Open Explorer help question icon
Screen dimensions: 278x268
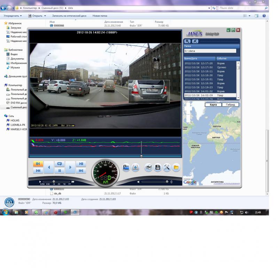(264, 16)
